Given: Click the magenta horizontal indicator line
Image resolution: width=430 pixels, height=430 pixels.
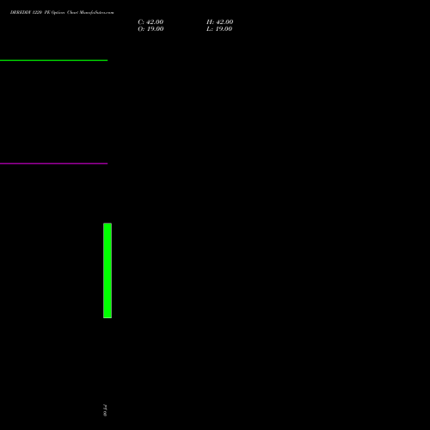Looking at the screenshot, I should 54,163.
